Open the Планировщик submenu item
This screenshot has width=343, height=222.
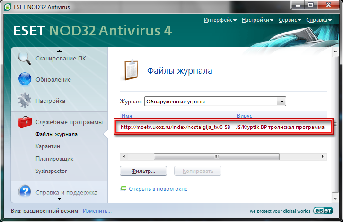pyautogui.click(x=54, y=159)
